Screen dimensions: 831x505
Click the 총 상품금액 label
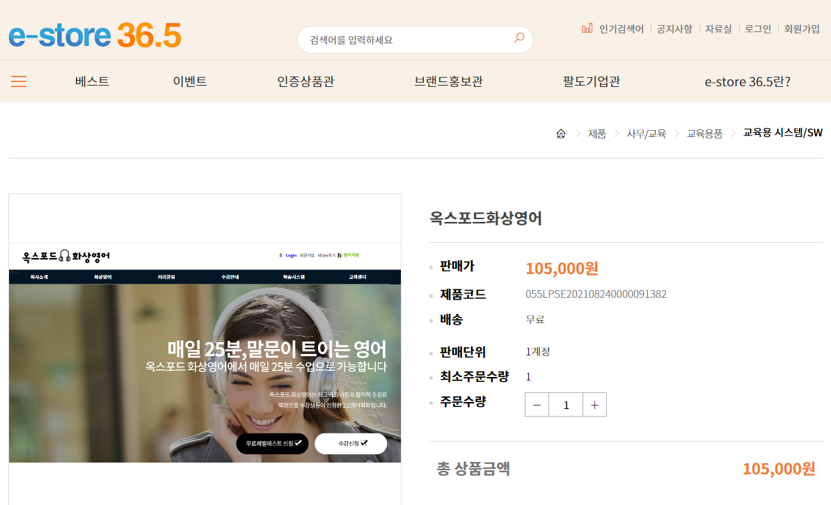coord(473,468)
